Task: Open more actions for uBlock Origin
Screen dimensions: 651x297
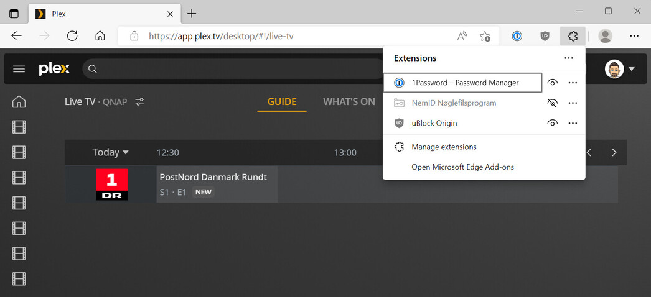Action: [573, 123]
